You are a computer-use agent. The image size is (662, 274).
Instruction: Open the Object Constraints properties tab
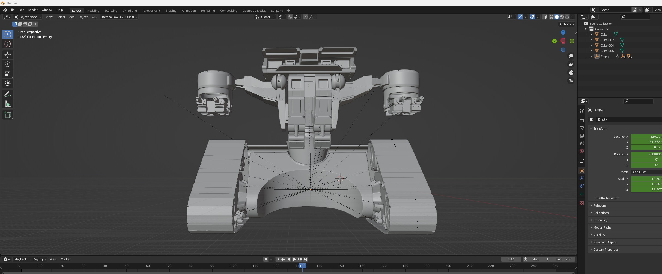[x=582, y=186]
